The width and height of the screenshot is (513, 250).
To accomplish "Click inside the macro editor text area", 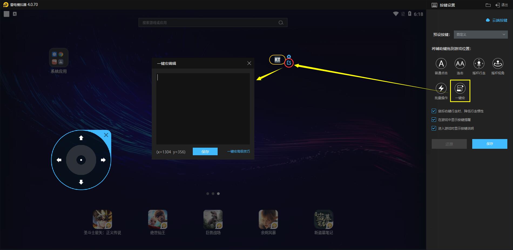I will pyautogui.click(x=203, y=109).
